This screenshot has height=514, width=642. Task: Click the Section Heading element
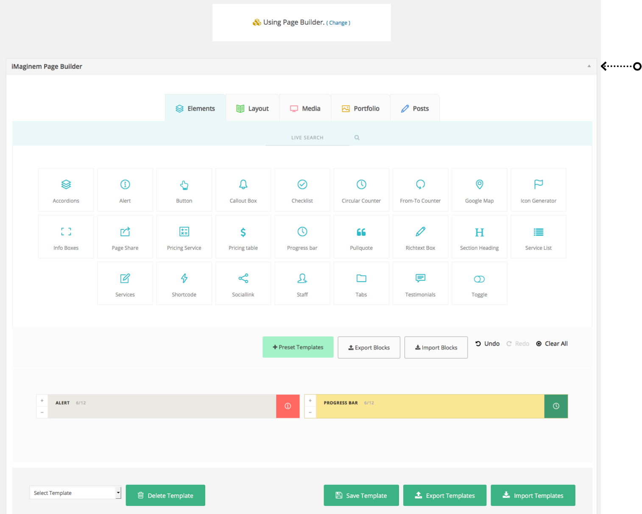[479, 237]
